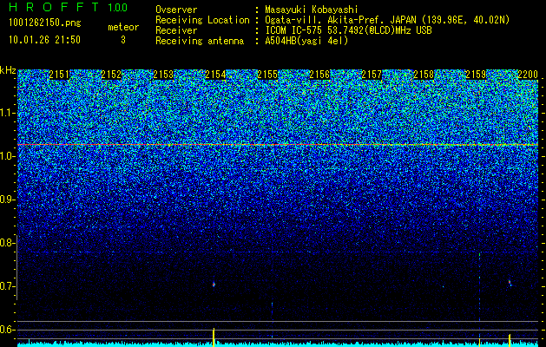Viewport: 546px width, 347px height.
Task: Click the HROFFT program title text
Action: pyautogui.click(x=55, y=7)
